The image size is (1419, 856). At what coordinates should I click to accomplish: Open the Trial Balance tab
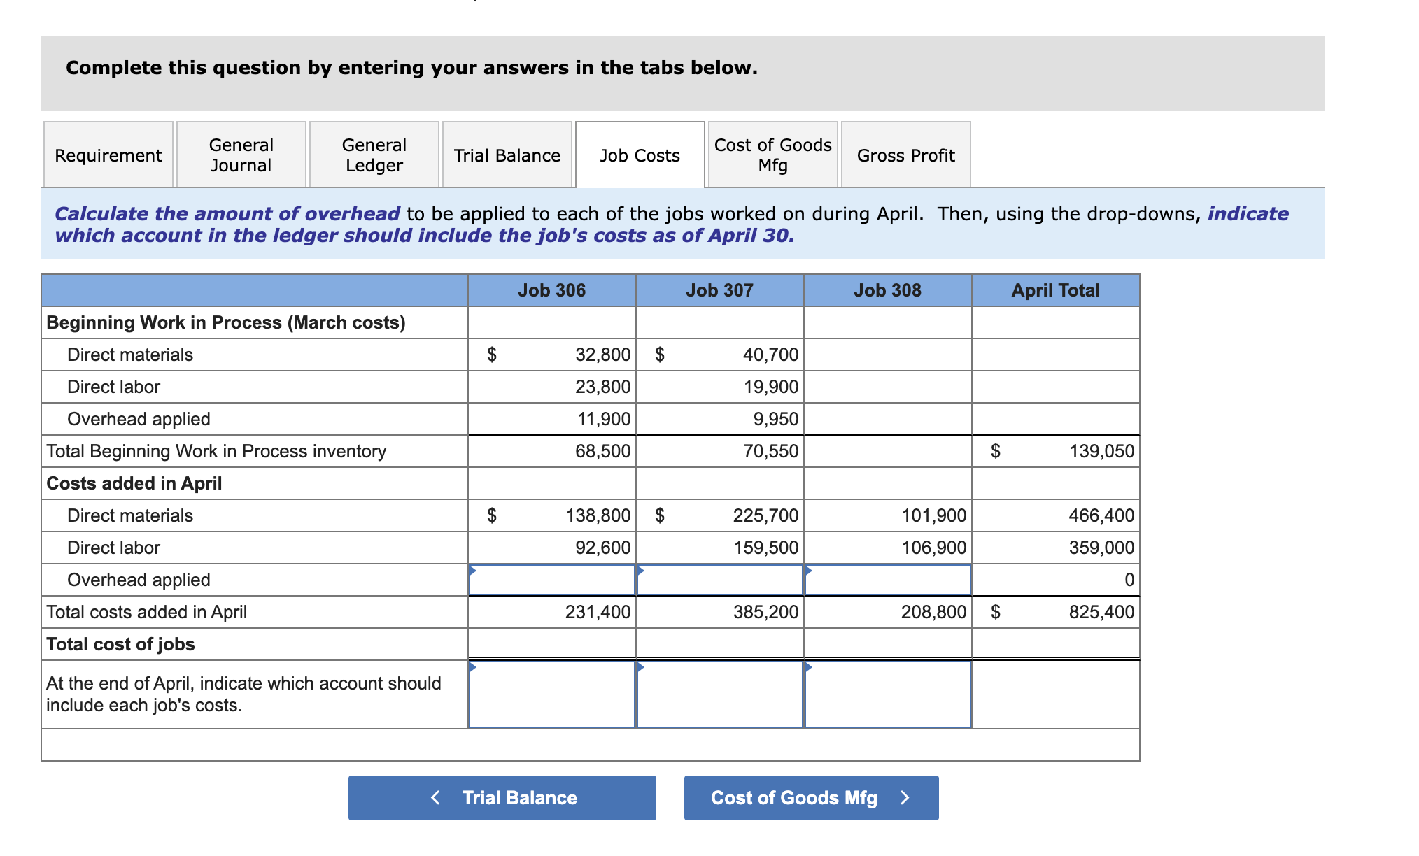tap(507, 155)
